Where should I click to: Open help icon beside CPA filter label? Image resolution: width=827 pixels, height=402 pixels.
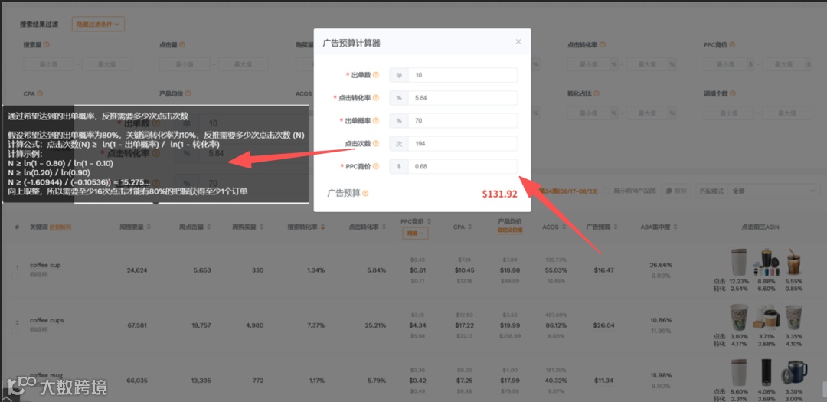coord(40,93)
